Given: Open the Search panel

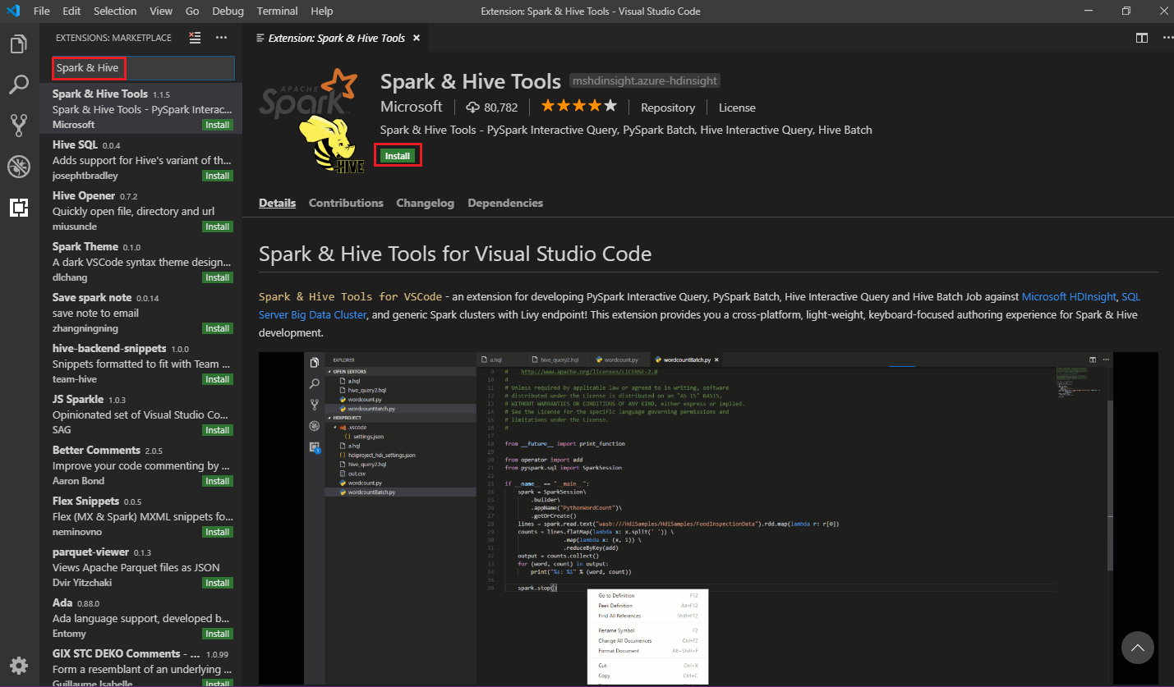Looking at the screenshot, I should [x=19, y=85].
